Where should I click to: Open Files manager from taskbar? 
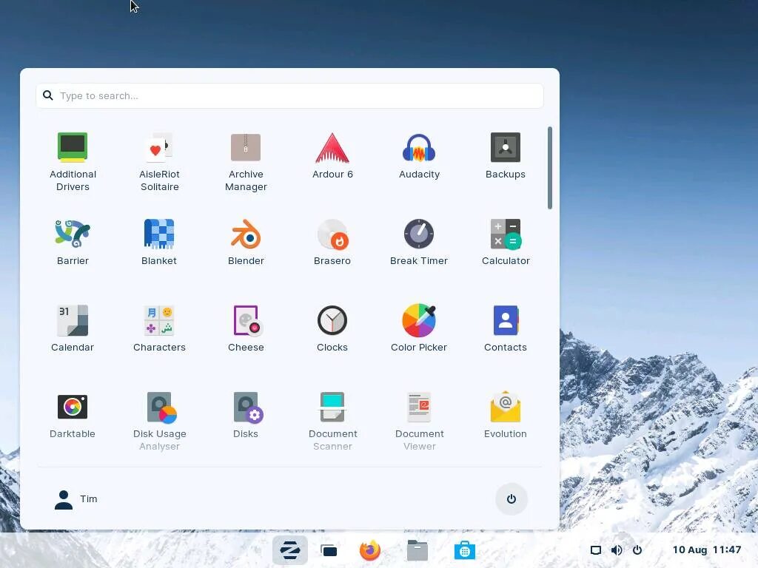tap(417, 550)
